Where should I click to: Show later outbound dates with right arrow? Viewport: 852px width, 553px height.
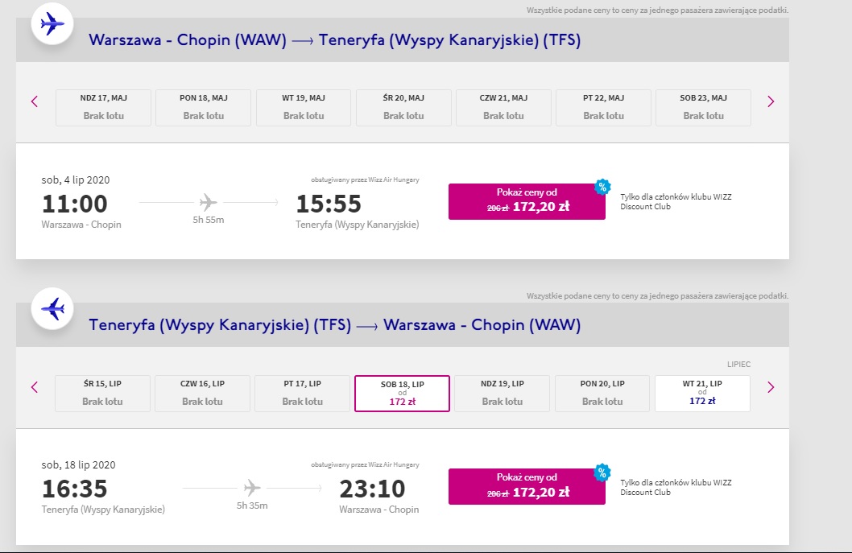[771, 101]
